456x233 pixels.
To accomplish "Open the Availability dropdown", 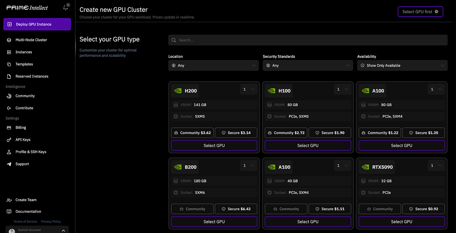I will [x=402, y=65].
